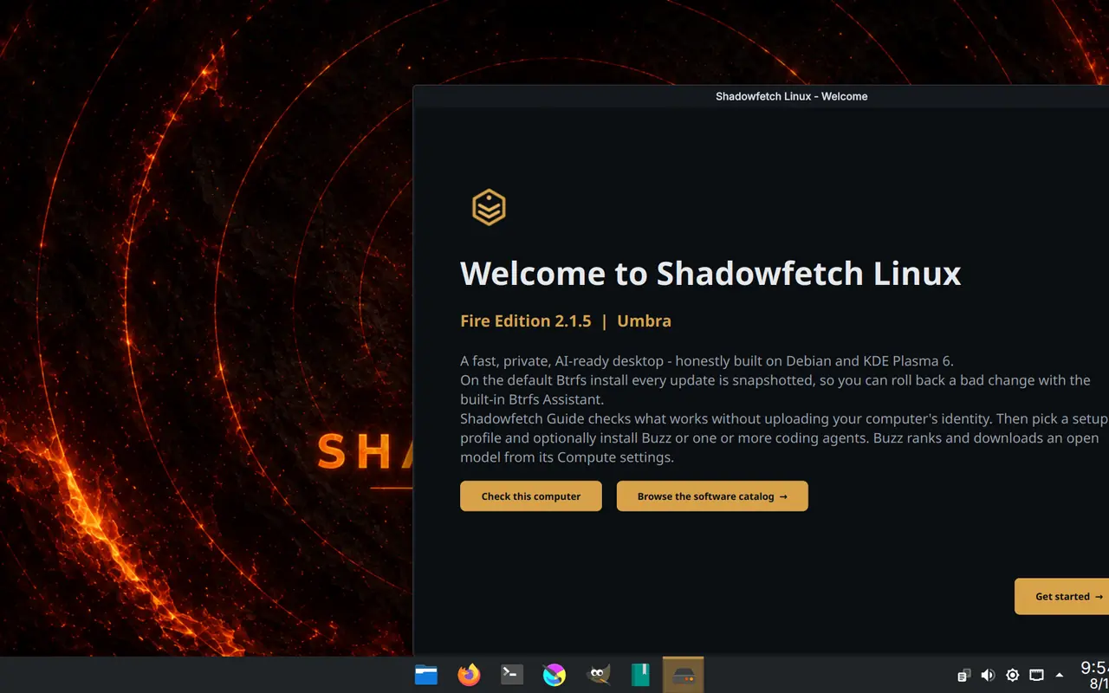The width and height of the screenshot is (1109, 693).
Task: Open the terminal from the taskbar
Action: coord(512,675)
